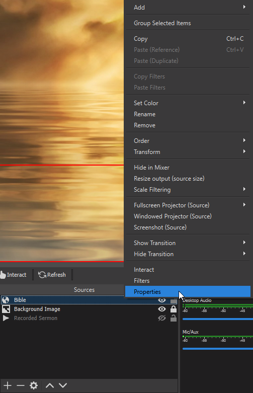Image resolution: width=253 pixels, height=393 pixels.
Task: Click the Recorded Sermon media play icon
Action: pos(6,318)
